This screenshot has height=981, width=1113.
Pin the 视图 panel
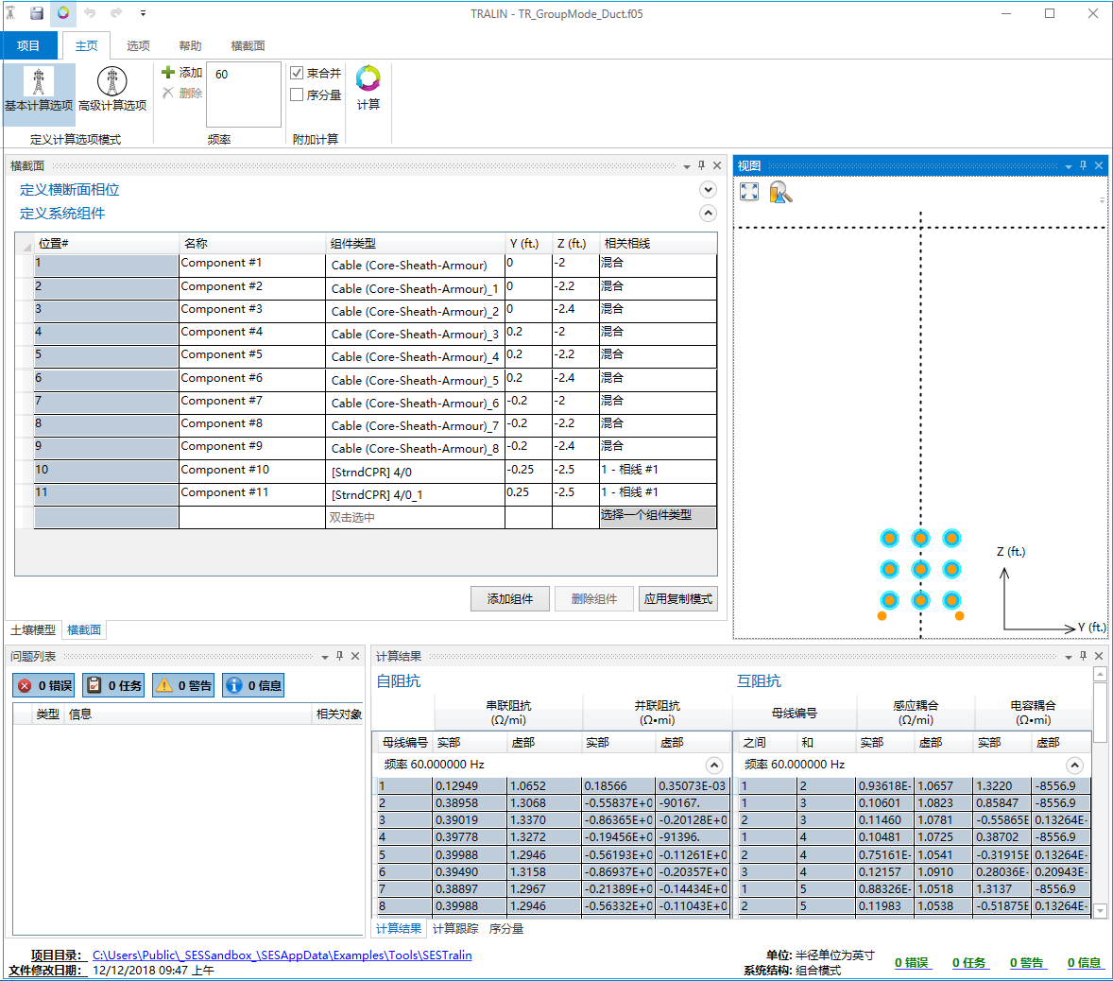1083,165
